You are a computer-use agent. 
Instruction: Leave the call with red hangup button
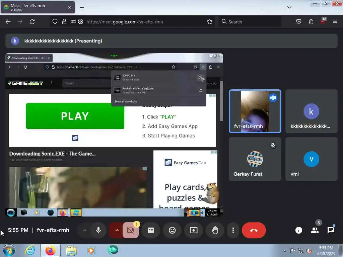(x=254, y=230)
